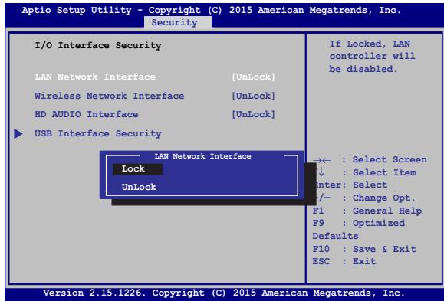
Task: Click the 'If Locked, LAN controller' help text
Action: point(372,57)
